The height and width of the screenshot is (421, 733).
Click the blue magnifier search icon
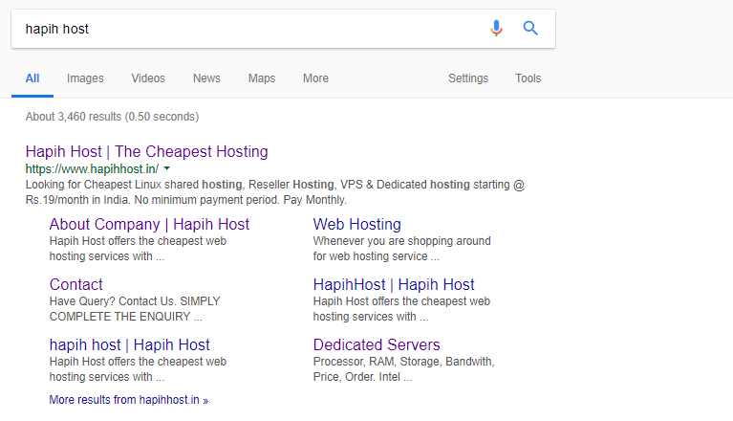pos(530,29)
